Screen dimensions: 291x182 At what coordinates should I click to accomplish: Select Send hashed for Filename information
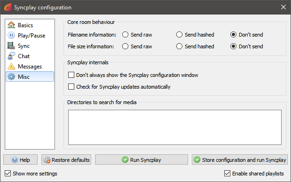179,35
